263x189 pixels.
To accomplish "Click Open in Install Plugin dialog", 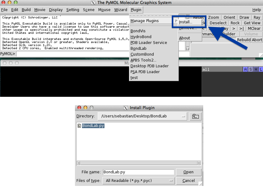I will (189, 172).
